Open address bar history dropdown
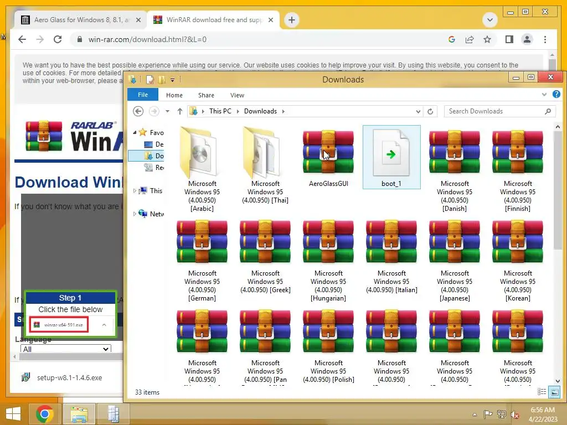567x425 pixels. tap(418, 111)
